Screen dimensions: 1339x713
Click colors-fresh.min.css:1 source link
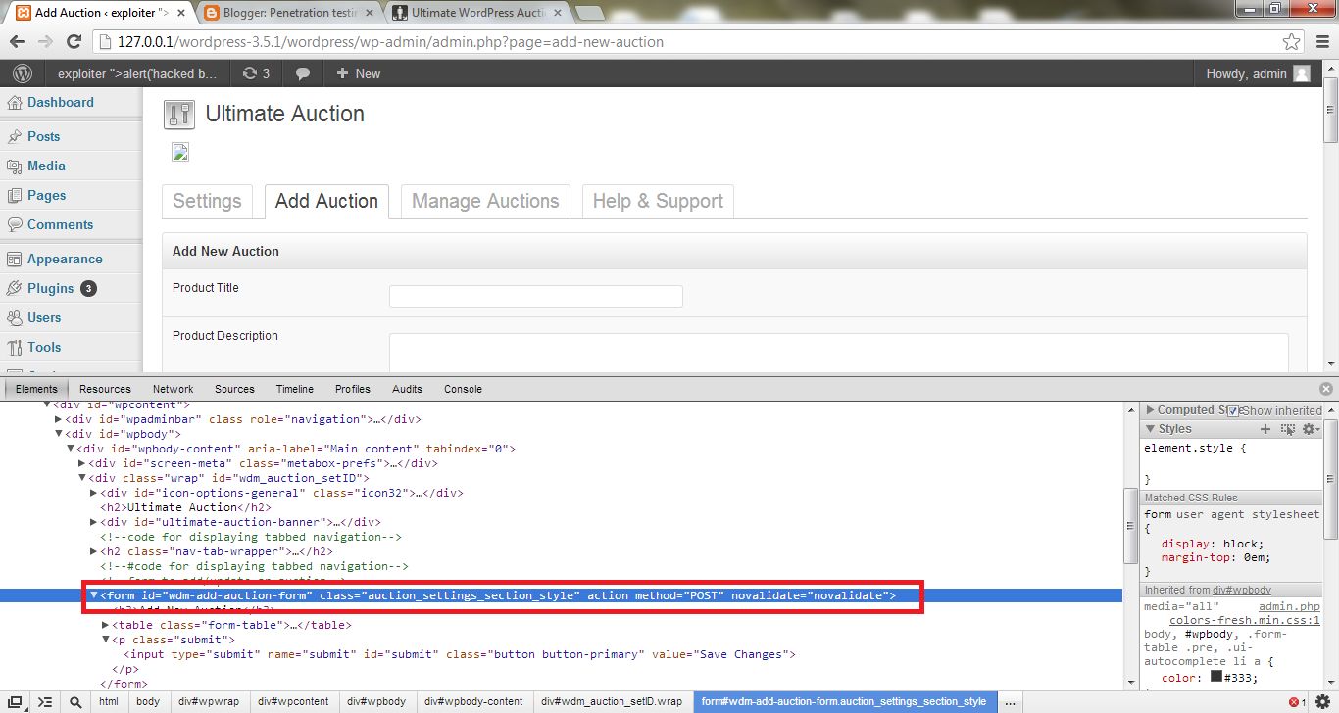coord(1244,620)
